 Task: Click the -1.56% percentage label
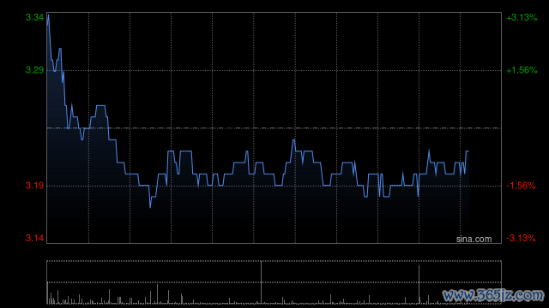click(x=521, y=186)
